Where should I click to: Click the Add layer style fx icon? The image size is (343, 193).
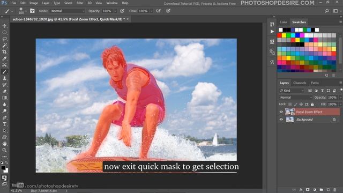tap(301, 190)
